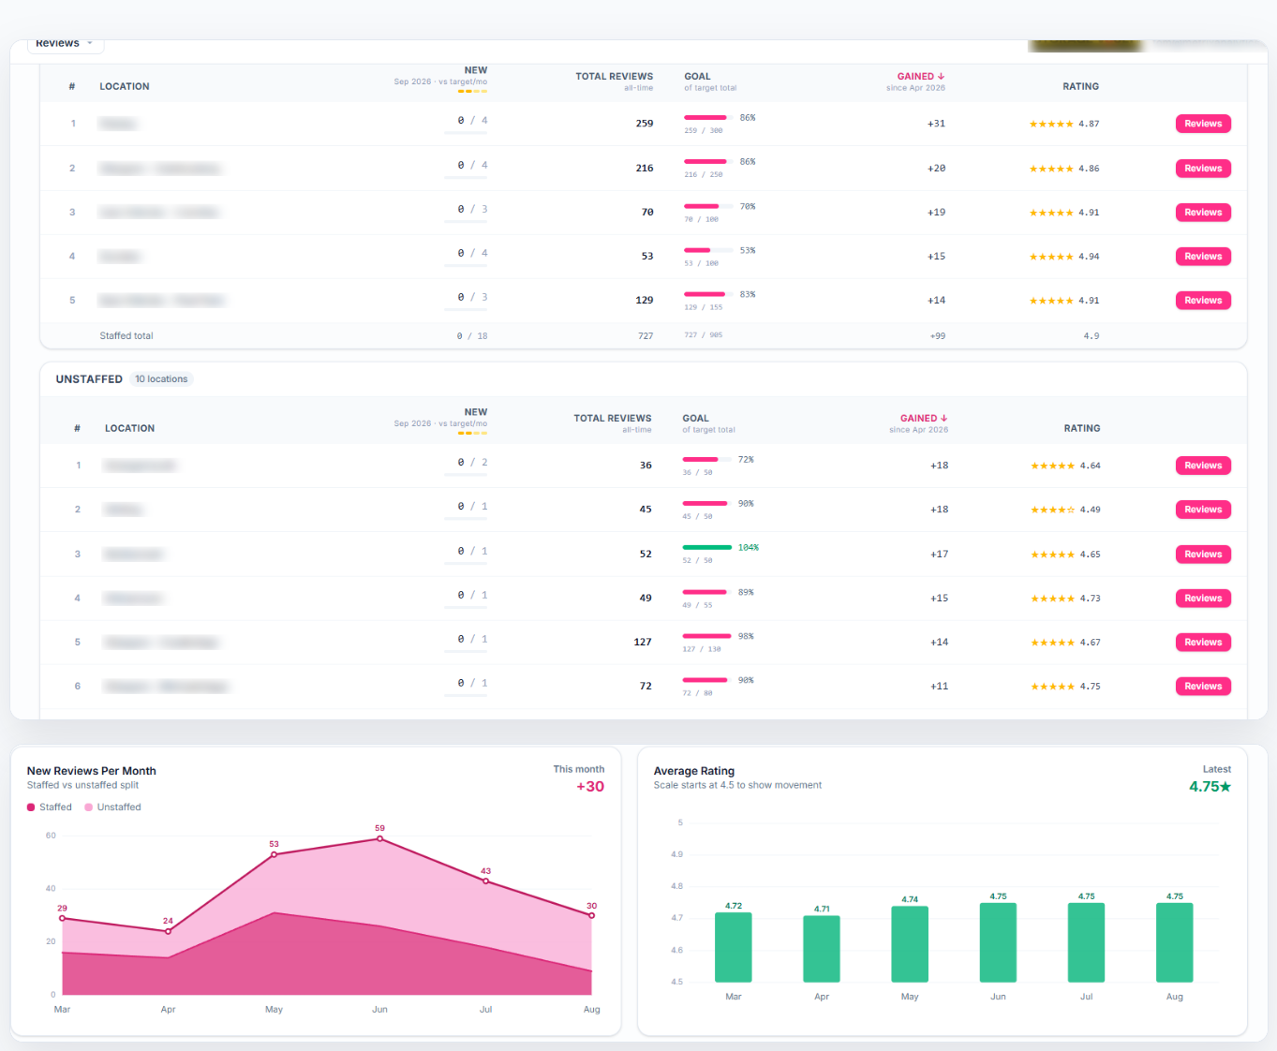1277x1051 pixels.
Task: Open Reviews for the row rated 4.49
Action: coord(1203,510)
